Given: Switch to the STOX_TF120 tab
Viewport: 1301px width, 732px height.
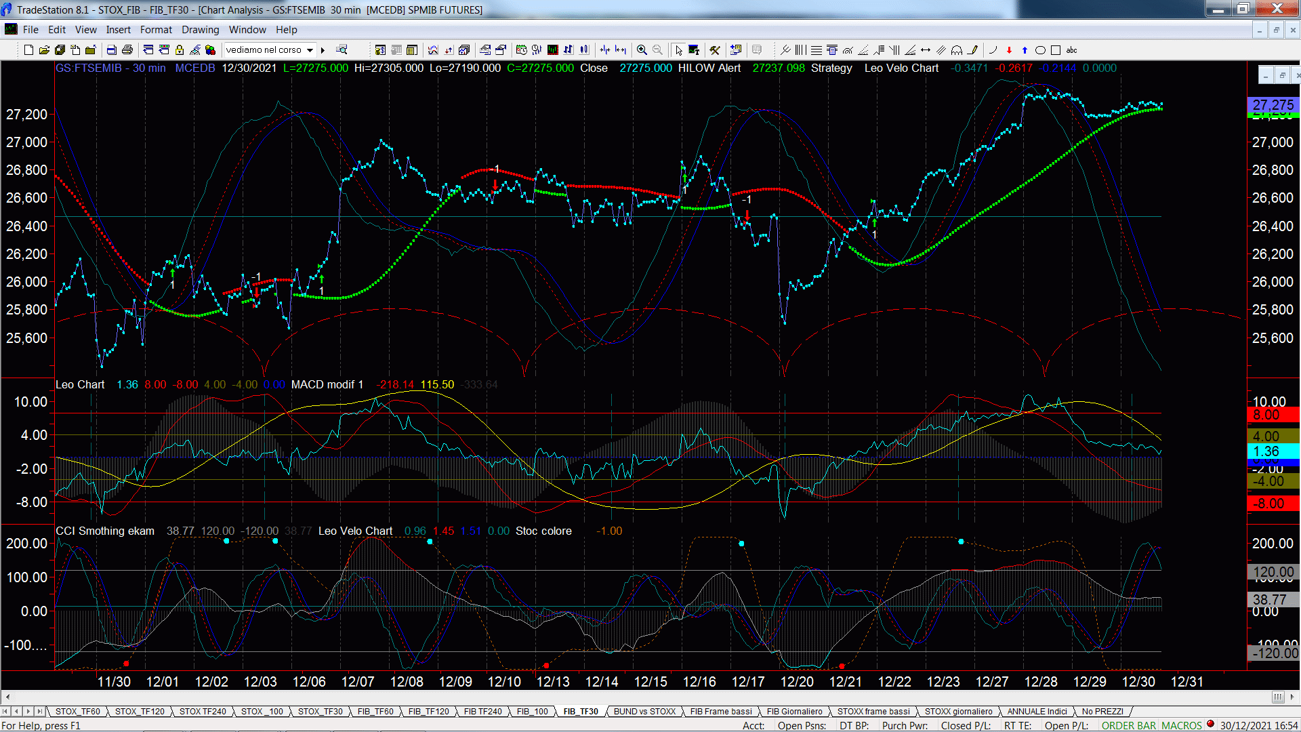Looking at the screenshot, I should (140, 711).
